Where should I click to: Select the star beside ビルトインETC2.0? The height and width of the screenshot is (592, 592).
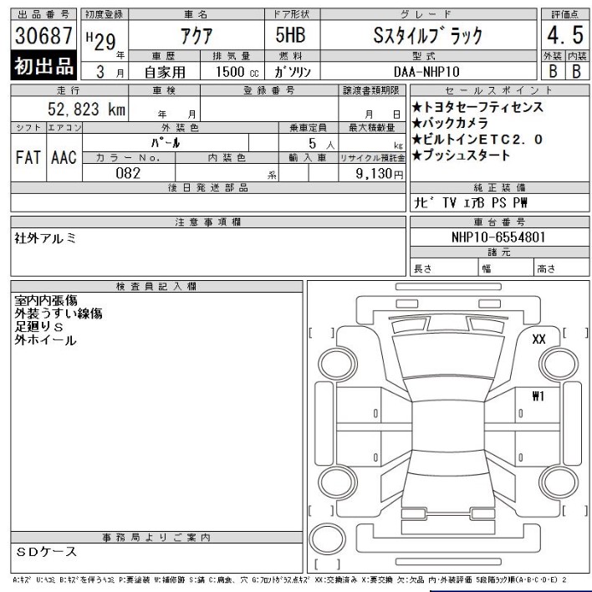tap(417, 140)
